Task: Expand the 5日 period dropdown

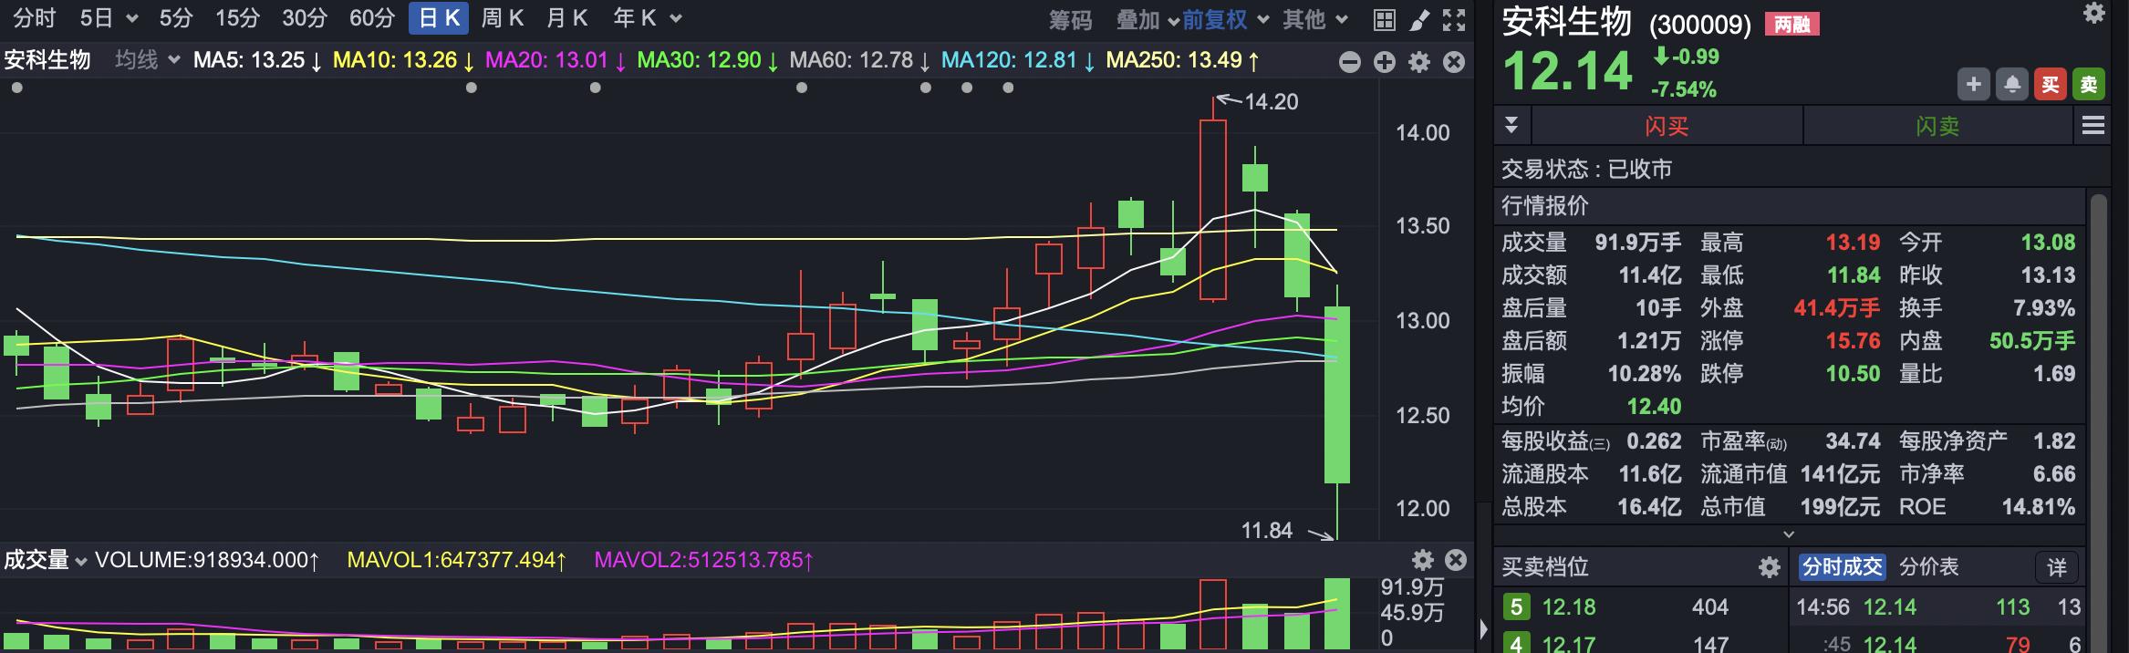Action: [x=109, y=18]
